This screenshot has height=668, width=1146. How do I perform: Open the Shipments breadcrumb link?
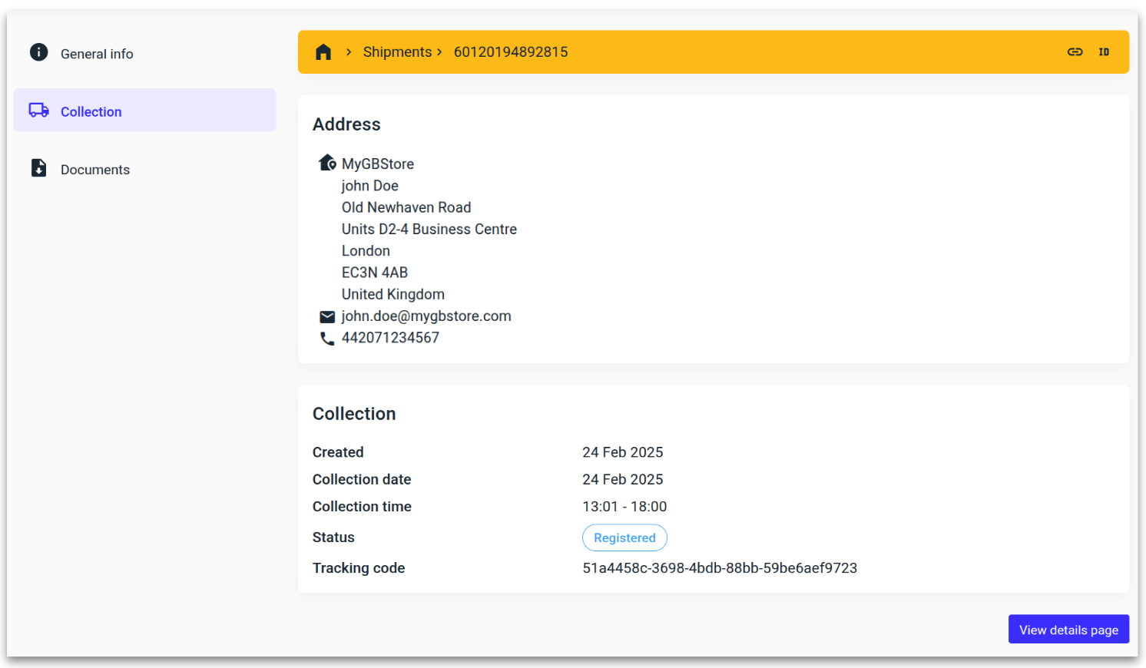(x=397, y=51)
